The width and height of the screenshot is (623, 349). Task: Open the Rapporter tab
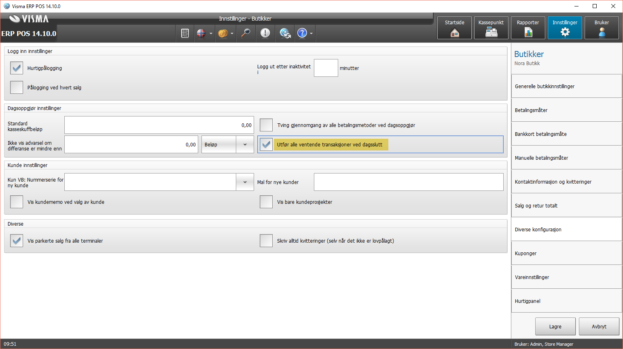point(528,27)
